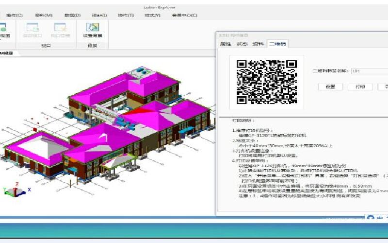Switch to the 状态 tab in dialog
The height and width of the screenshot is (243, 388).
pos(242,44)
